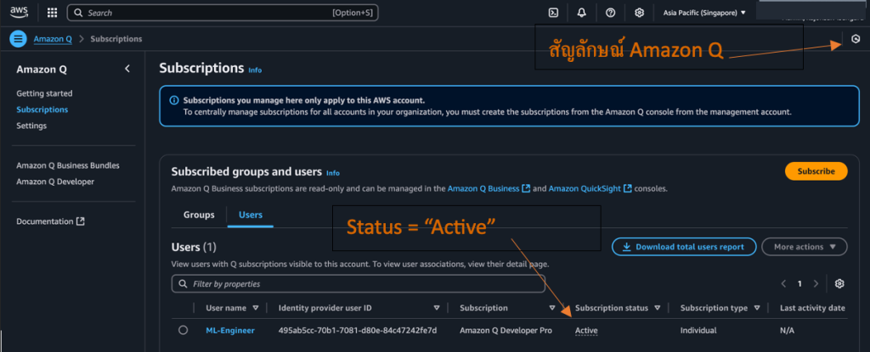Open Getting started in the sidebar

[44, 93]
